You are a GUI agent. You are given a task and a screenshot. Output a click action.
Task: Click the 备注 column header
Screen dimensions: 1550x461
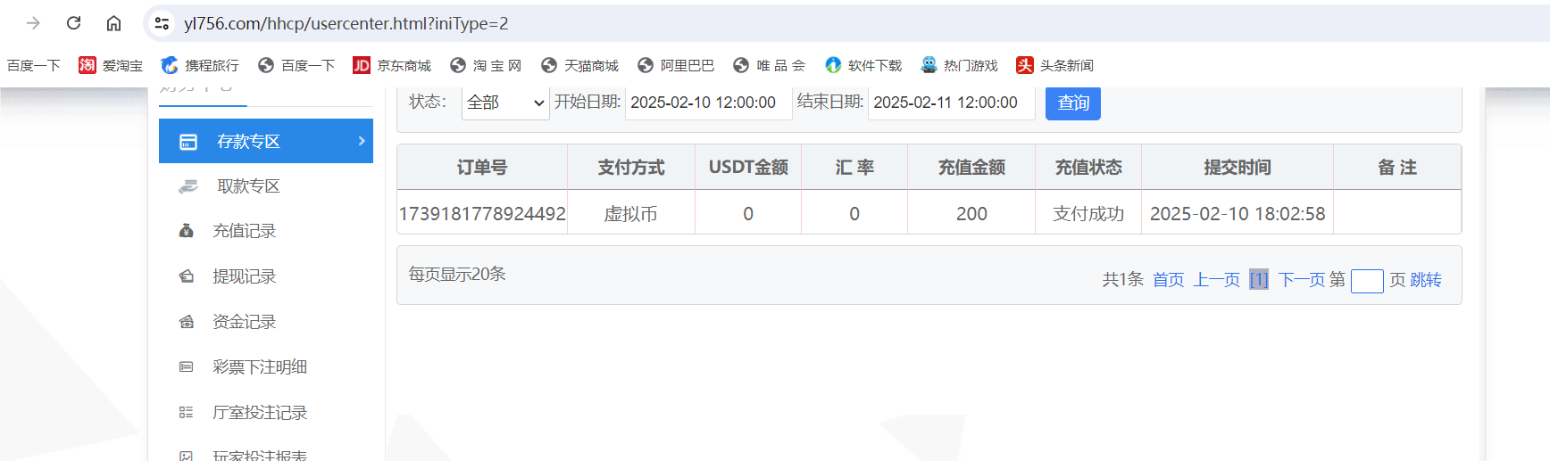tap(1397, 168)
